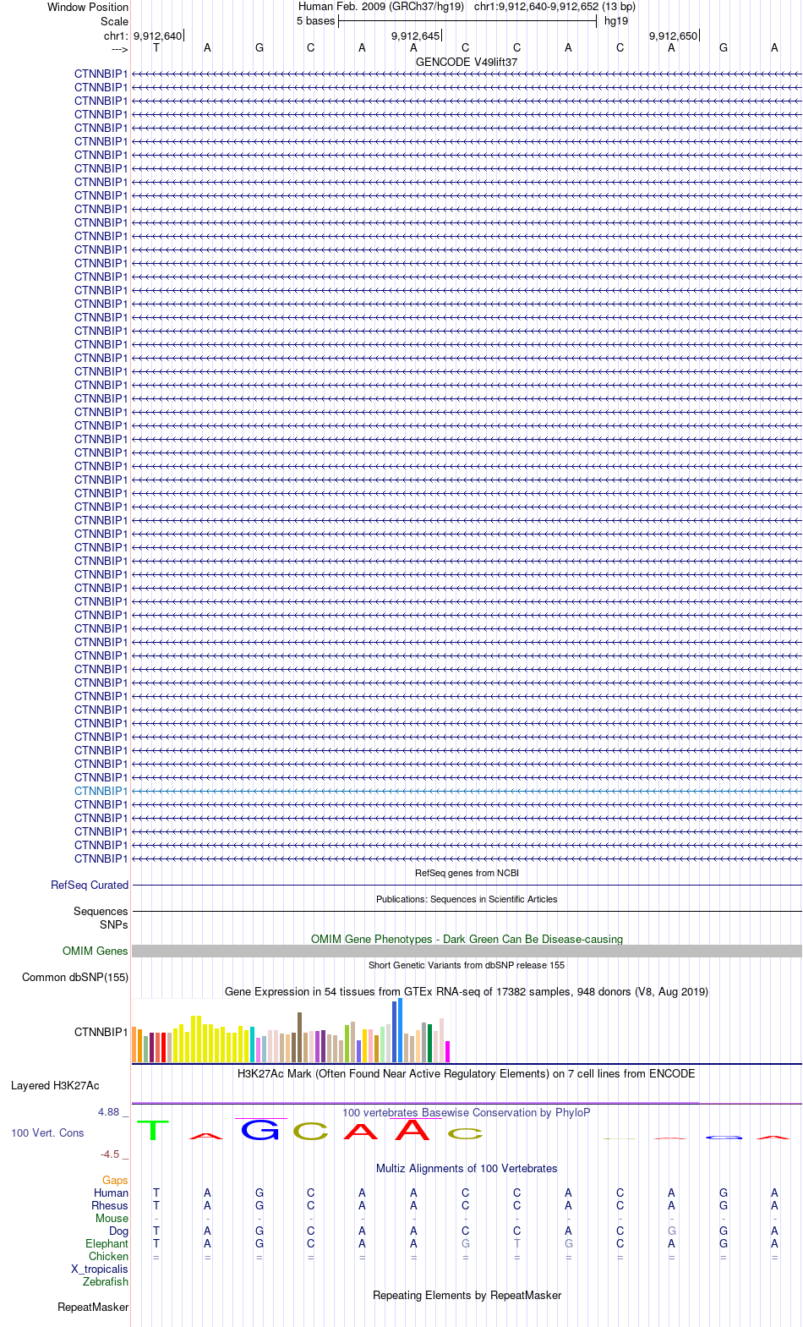This screenshot has width=803, height=1327.
Task: Select the Chicken alignment row label
Action: (108, 1256)
